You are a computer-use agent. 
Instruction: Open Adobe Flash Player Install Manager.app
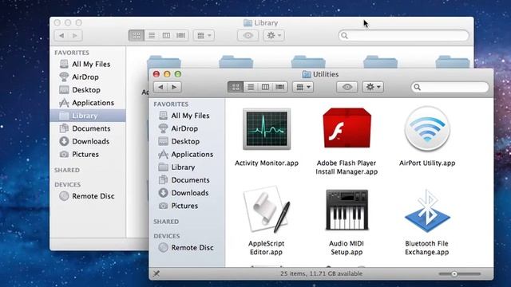click(347, 128)
